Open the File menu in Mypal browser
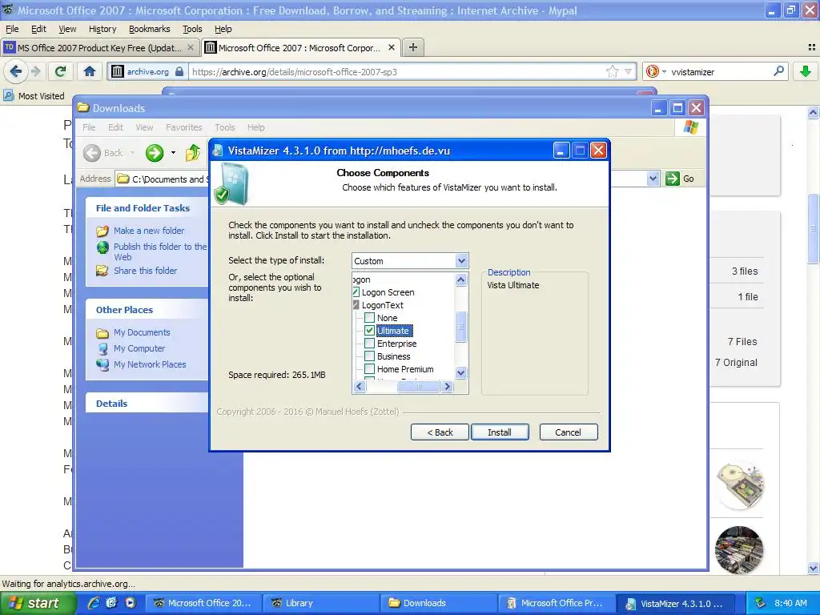Screen dimensions: 820x615 pos(11,30)
